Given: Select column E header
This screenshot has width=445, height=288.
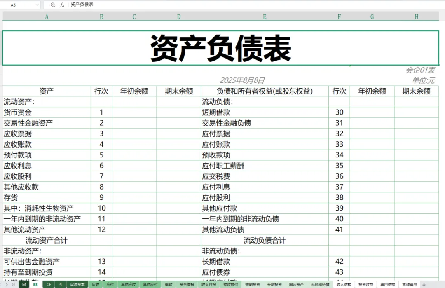Looking at the screenshot, I should (265, 17).
